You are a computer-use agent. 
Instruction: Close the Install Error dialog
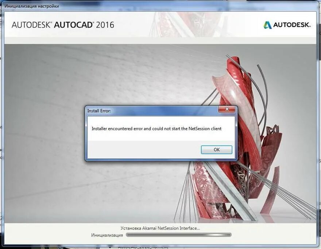[227, 109]
